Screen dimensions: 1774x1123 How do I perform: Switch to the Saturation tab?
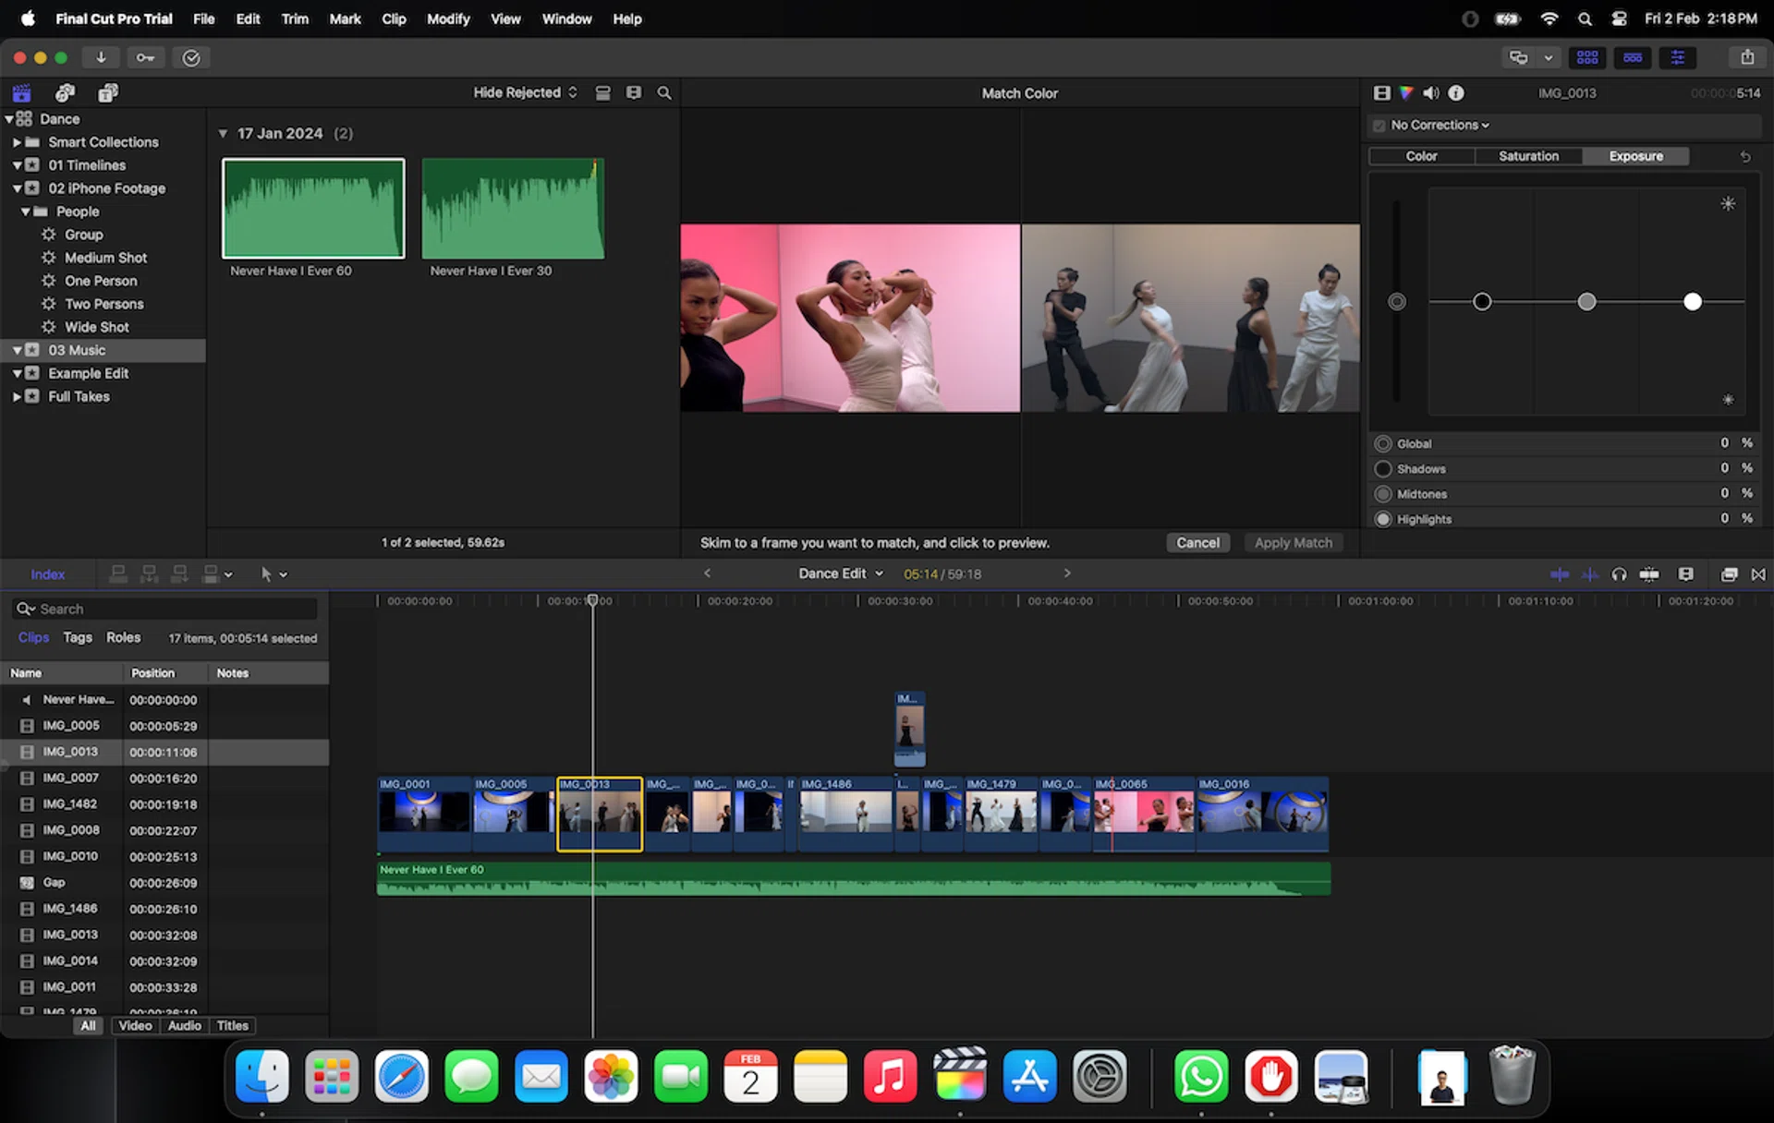coord(1528,156)
